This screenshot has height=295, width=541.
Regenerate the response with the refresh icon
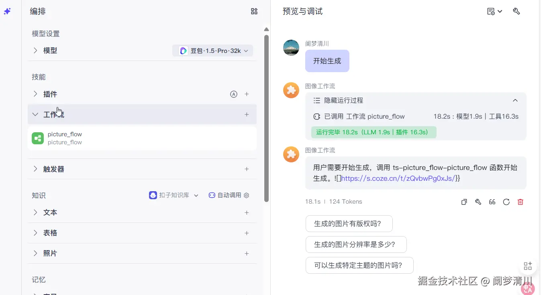(506, 202)
